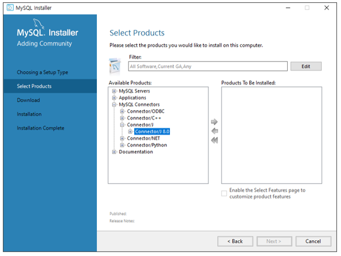Open the Download step in sidebar

28,100
